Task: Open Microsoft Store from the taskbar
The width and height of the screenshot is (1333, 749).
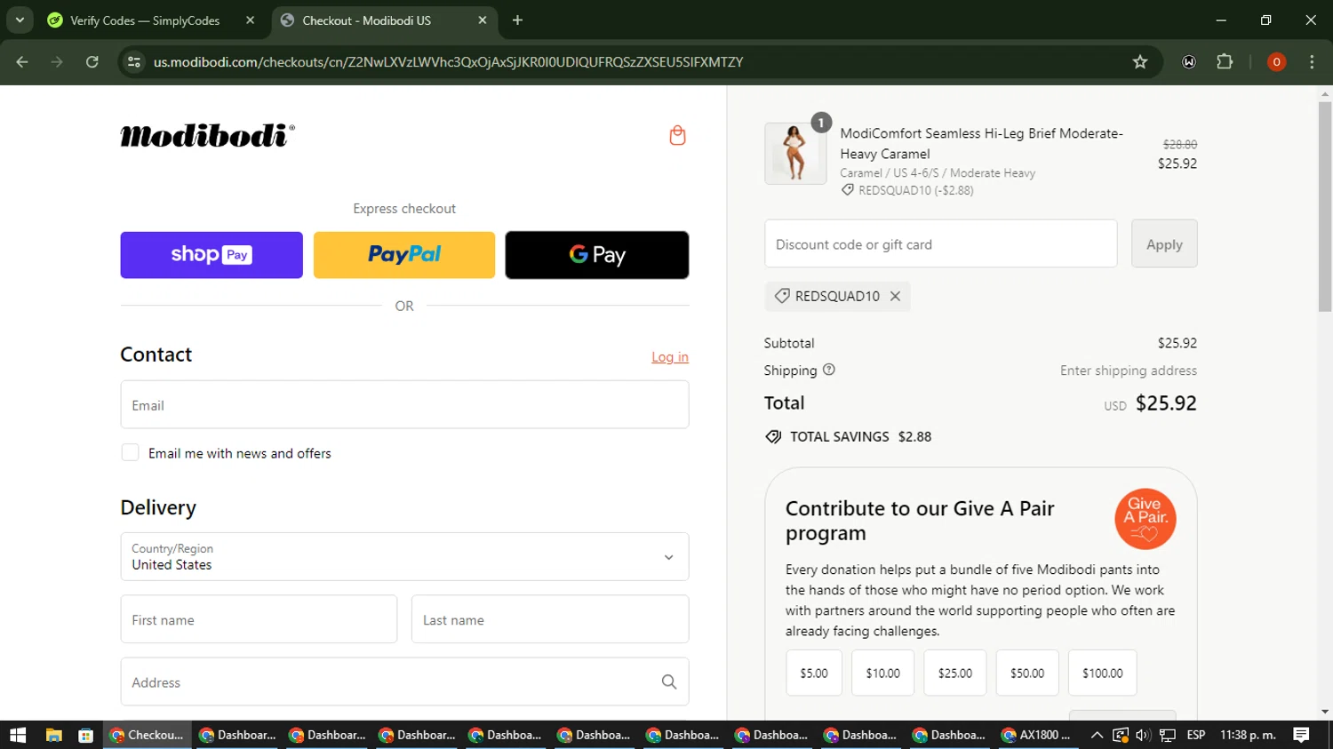Action: click(85, 735)
